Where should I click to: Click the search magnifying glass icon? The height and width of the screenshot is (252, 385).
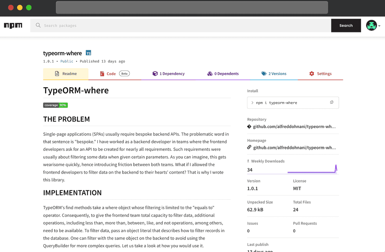[x=38, y=25]
